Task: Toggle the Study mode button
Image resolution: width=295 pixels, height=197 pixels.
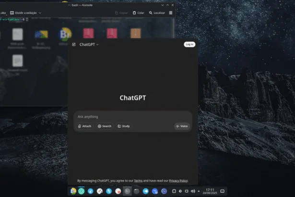Action: [x=124, y=126]
